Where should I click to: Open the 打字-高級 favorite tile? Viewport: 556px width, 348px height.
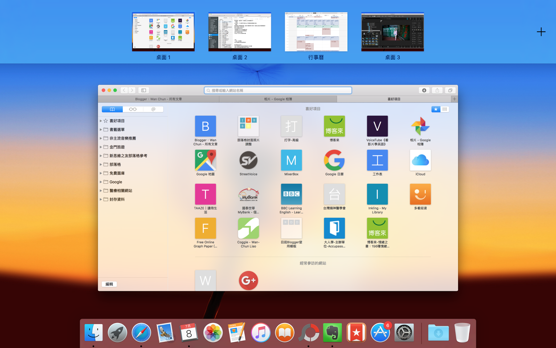pos(291,126)
